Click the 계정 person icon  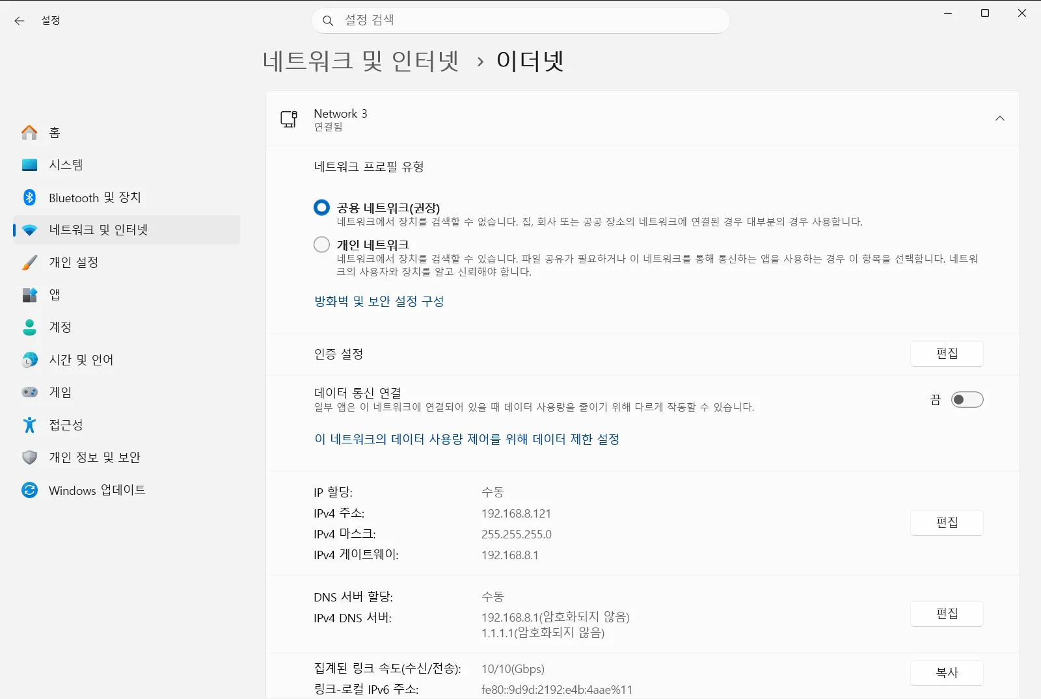pyautogui.click(x=29, y=328)
